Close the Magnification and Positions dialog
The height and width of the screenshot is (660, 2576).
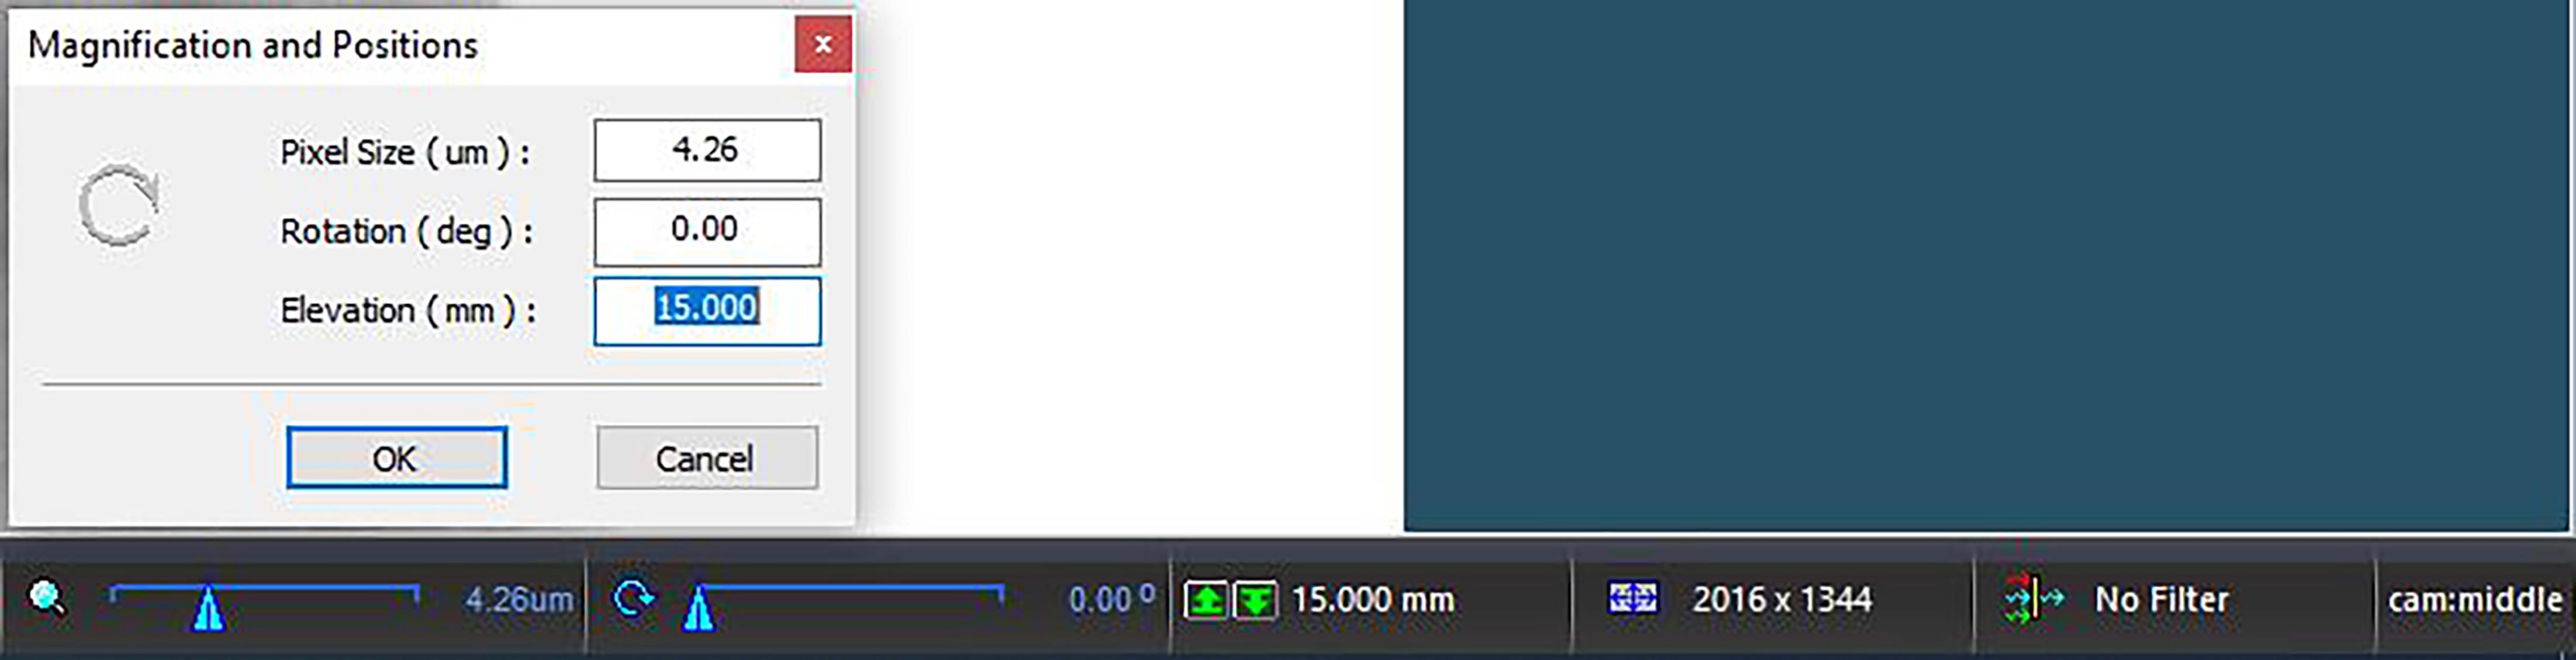823,44
